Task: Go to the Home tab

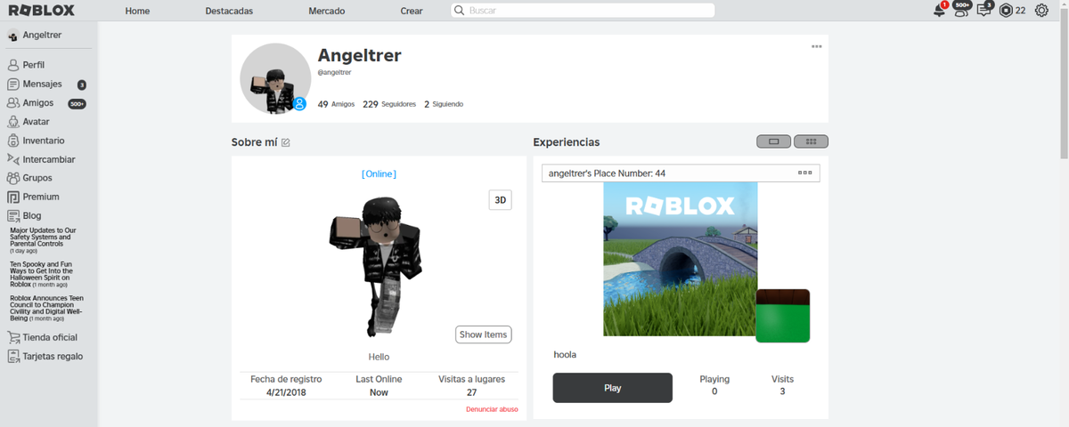Action: coord(137,11)
